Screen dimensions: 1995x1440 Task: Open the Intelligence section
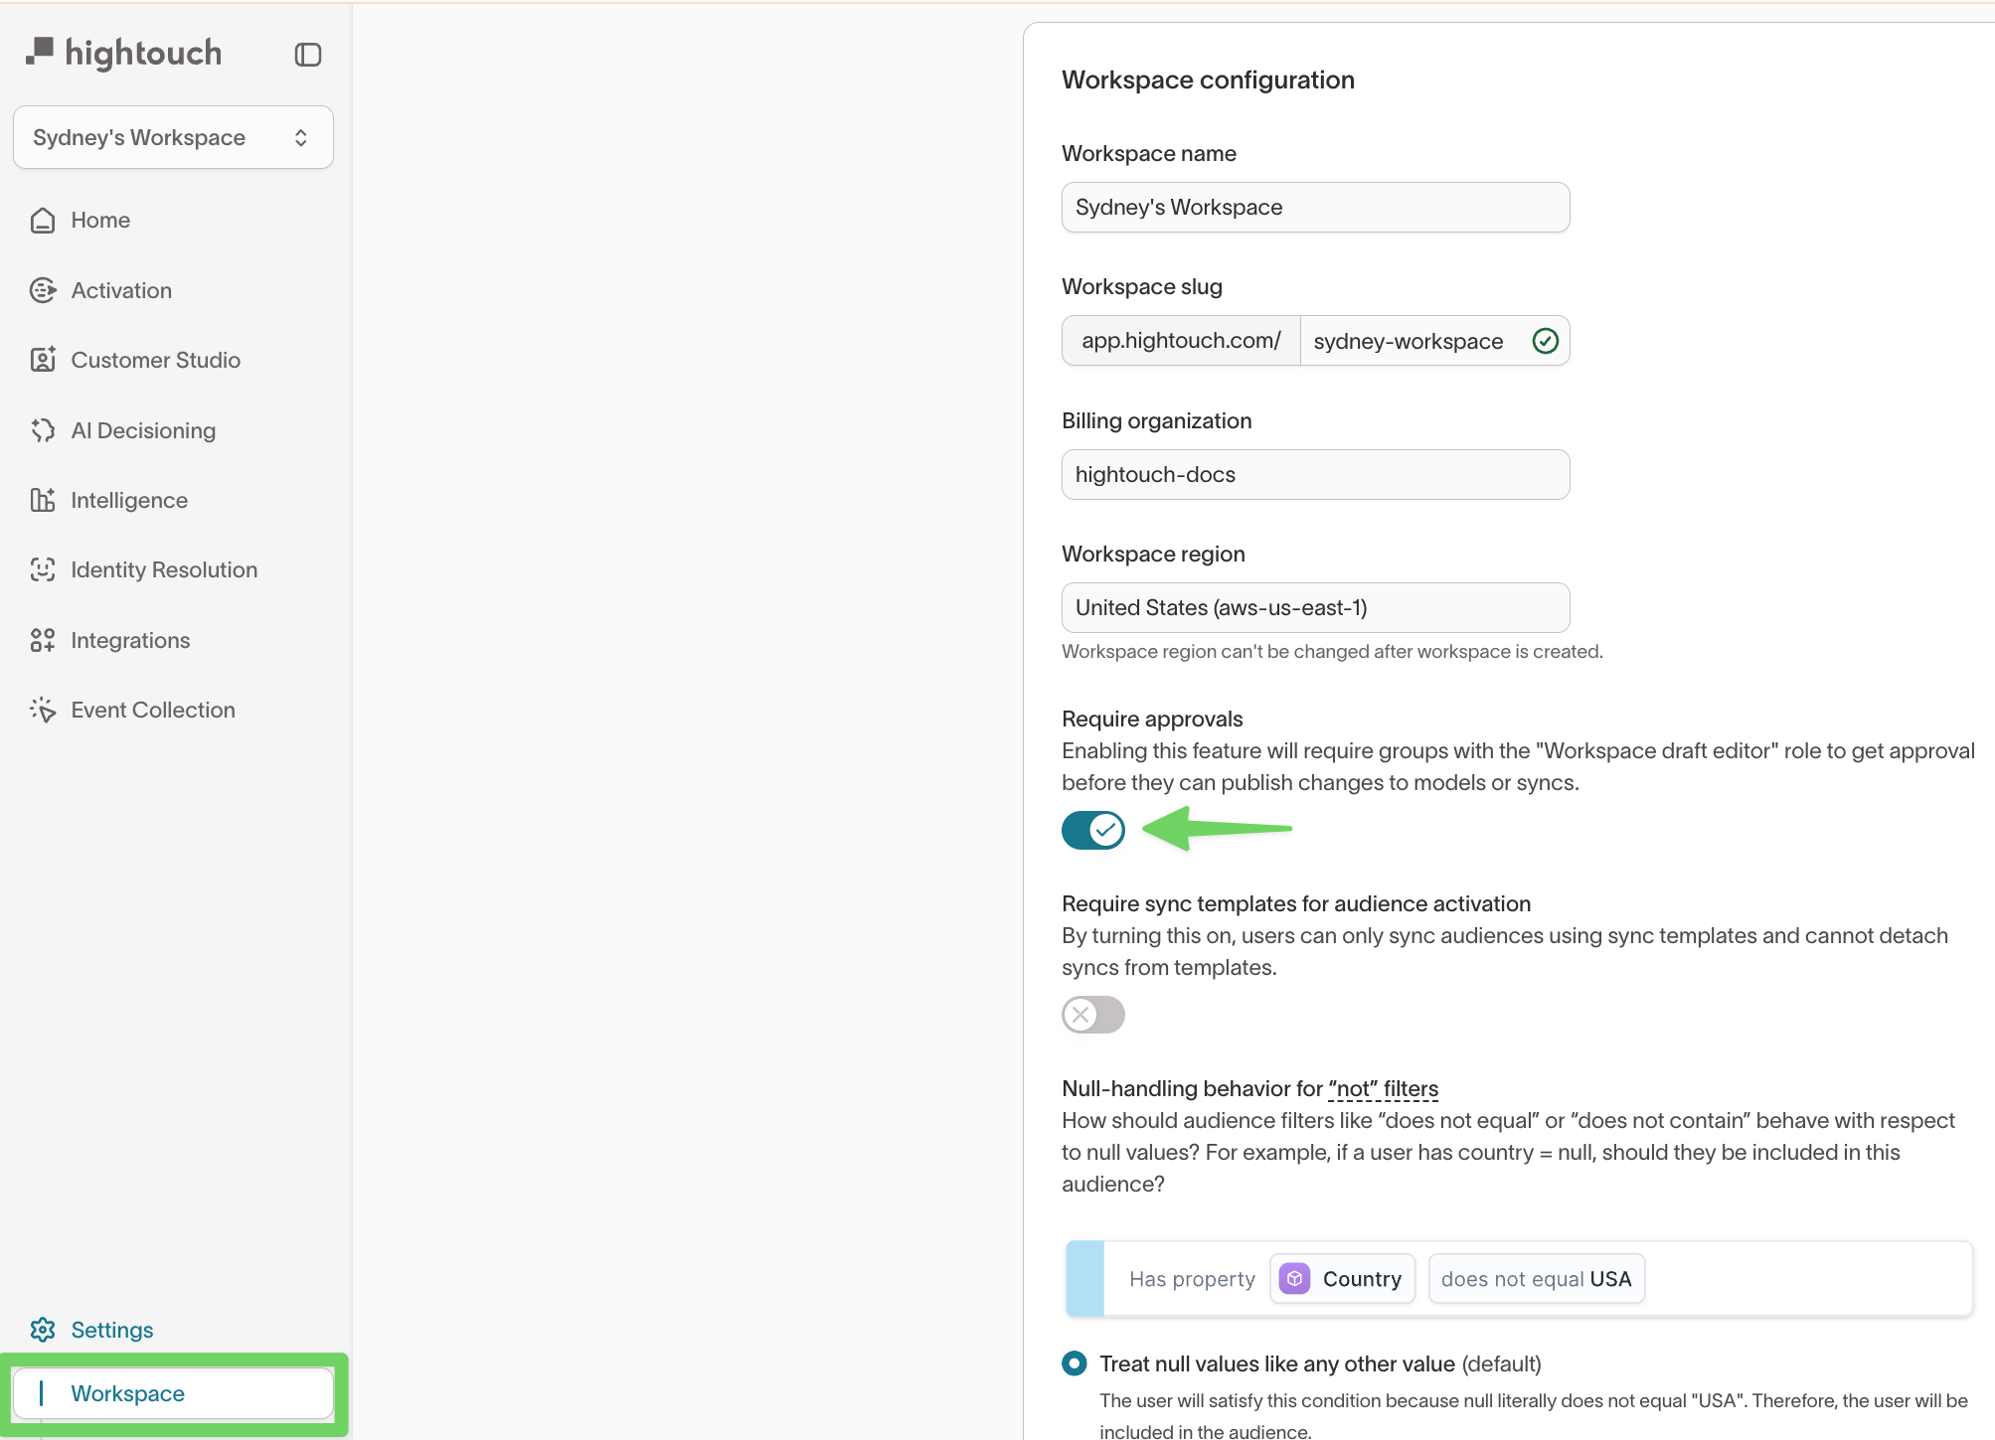point(129,500)
